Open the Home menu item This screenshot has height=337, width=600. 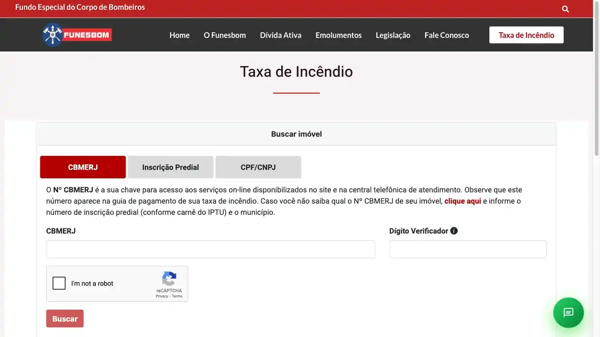point(180,35)
